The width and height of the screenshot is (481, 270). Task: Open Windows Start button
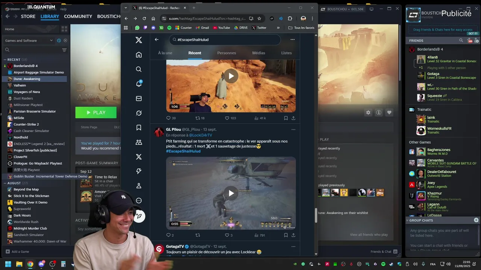point(8,264)
